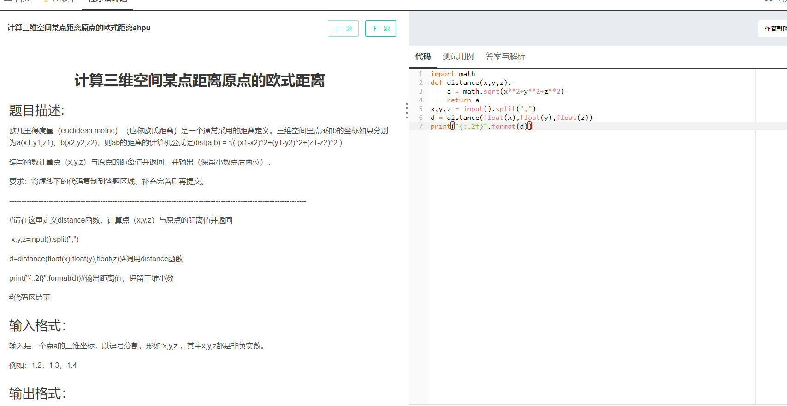787x406 pixels.
Task: Click the 'def distance(x,y,z):' editor line
Action: (471, 82)
